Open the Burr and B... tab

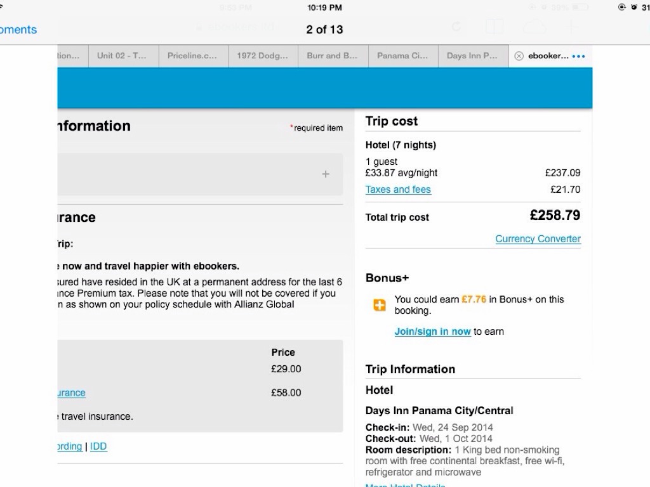click(x=332, y=56)
